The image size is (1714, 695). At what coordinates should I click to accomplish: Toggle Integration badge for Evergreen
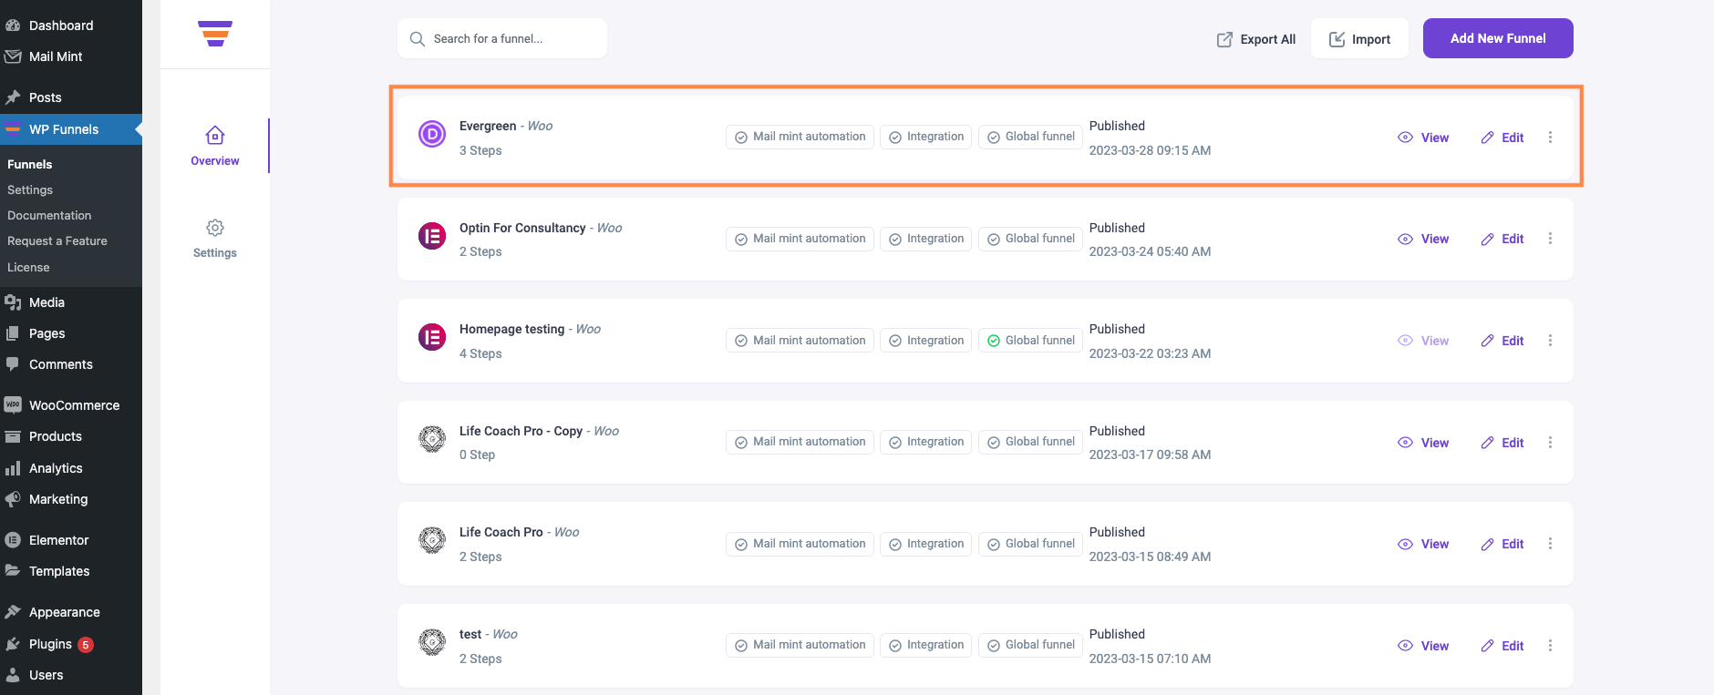pyautogui.click(x=926, y=137)
